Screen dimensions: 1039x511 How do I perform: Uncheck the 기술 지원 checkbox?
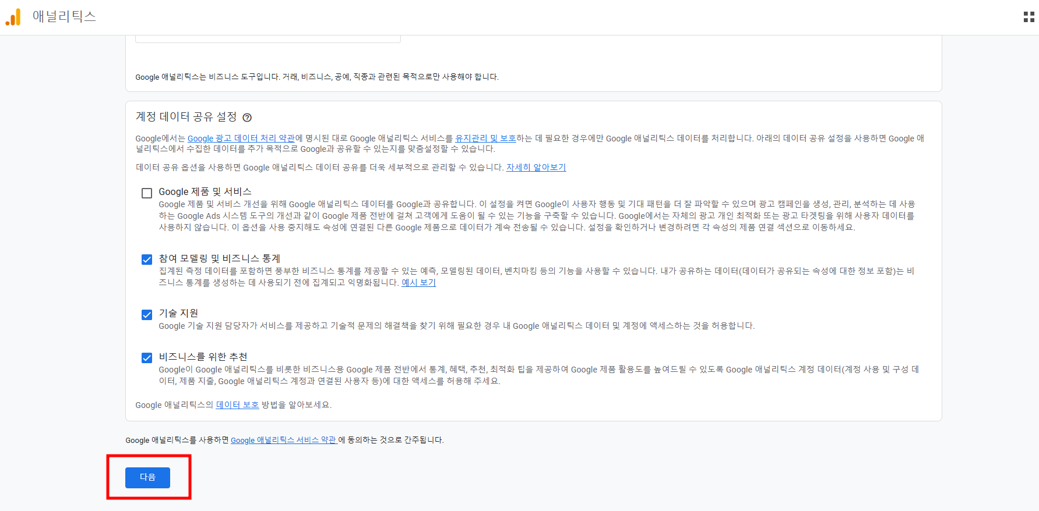pos(147,315)
